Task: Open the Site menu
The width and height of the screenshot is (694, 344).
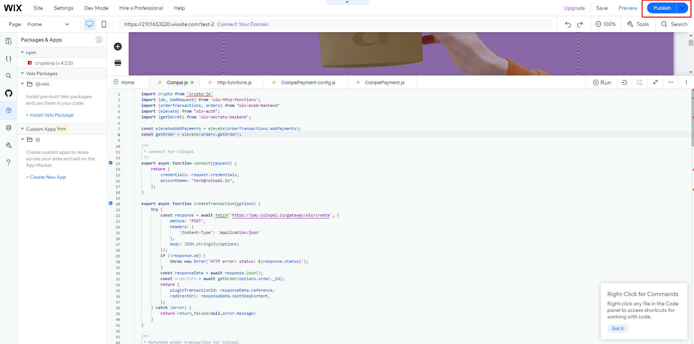Action: 38,8
